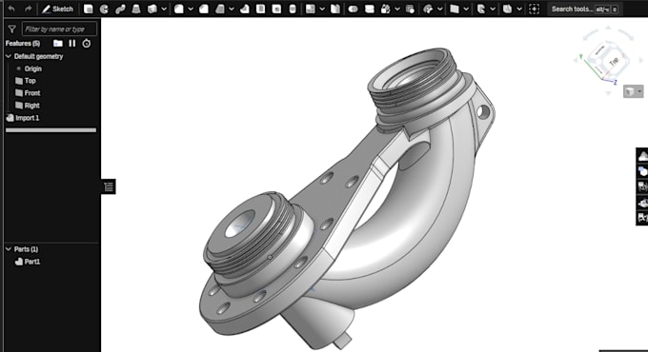The width and height of the screenshot is (648, 352).
Task: Select the Right plane
Action: (31, 106)
